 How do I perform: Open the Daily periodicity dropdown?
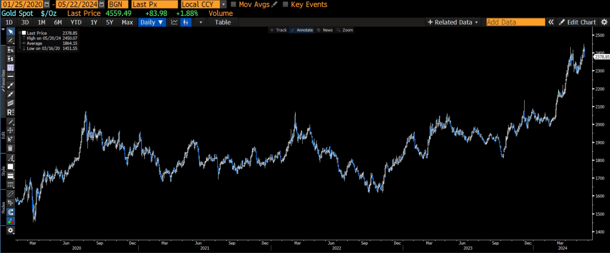point(151,22)
